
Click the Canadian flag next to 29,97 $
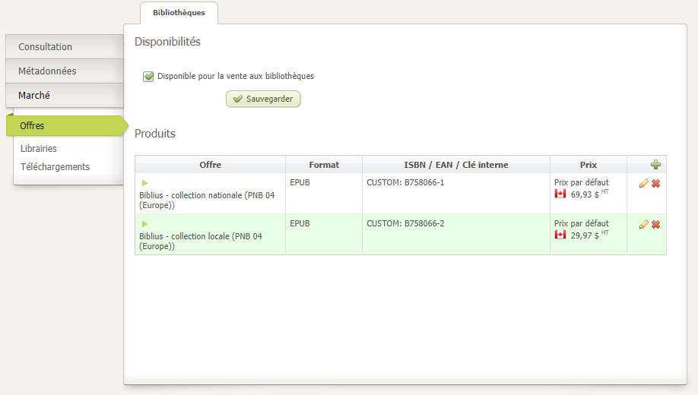560,235
